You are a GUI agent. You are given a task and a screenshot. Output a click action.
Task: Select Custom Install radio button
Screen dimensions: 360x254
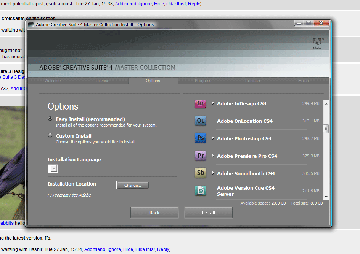pos(50,135)
